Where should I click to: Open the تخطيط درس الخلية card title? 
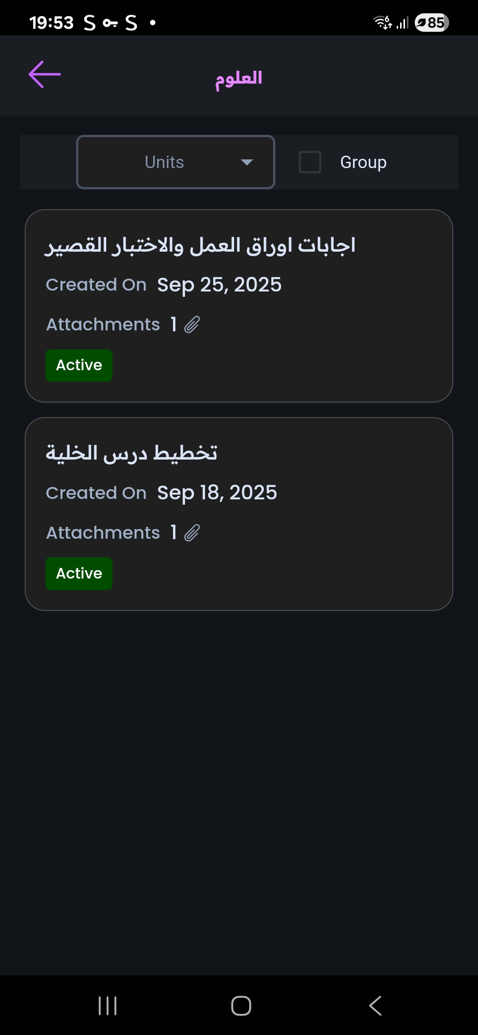click(132, 453)
